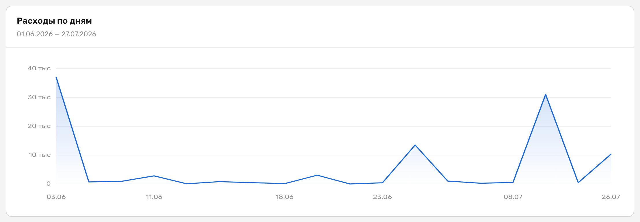Image resolution: width=640 pixels, height=222 pixels.
Task: Click the data point at 23.06 on the line
Action: point(382,183)
